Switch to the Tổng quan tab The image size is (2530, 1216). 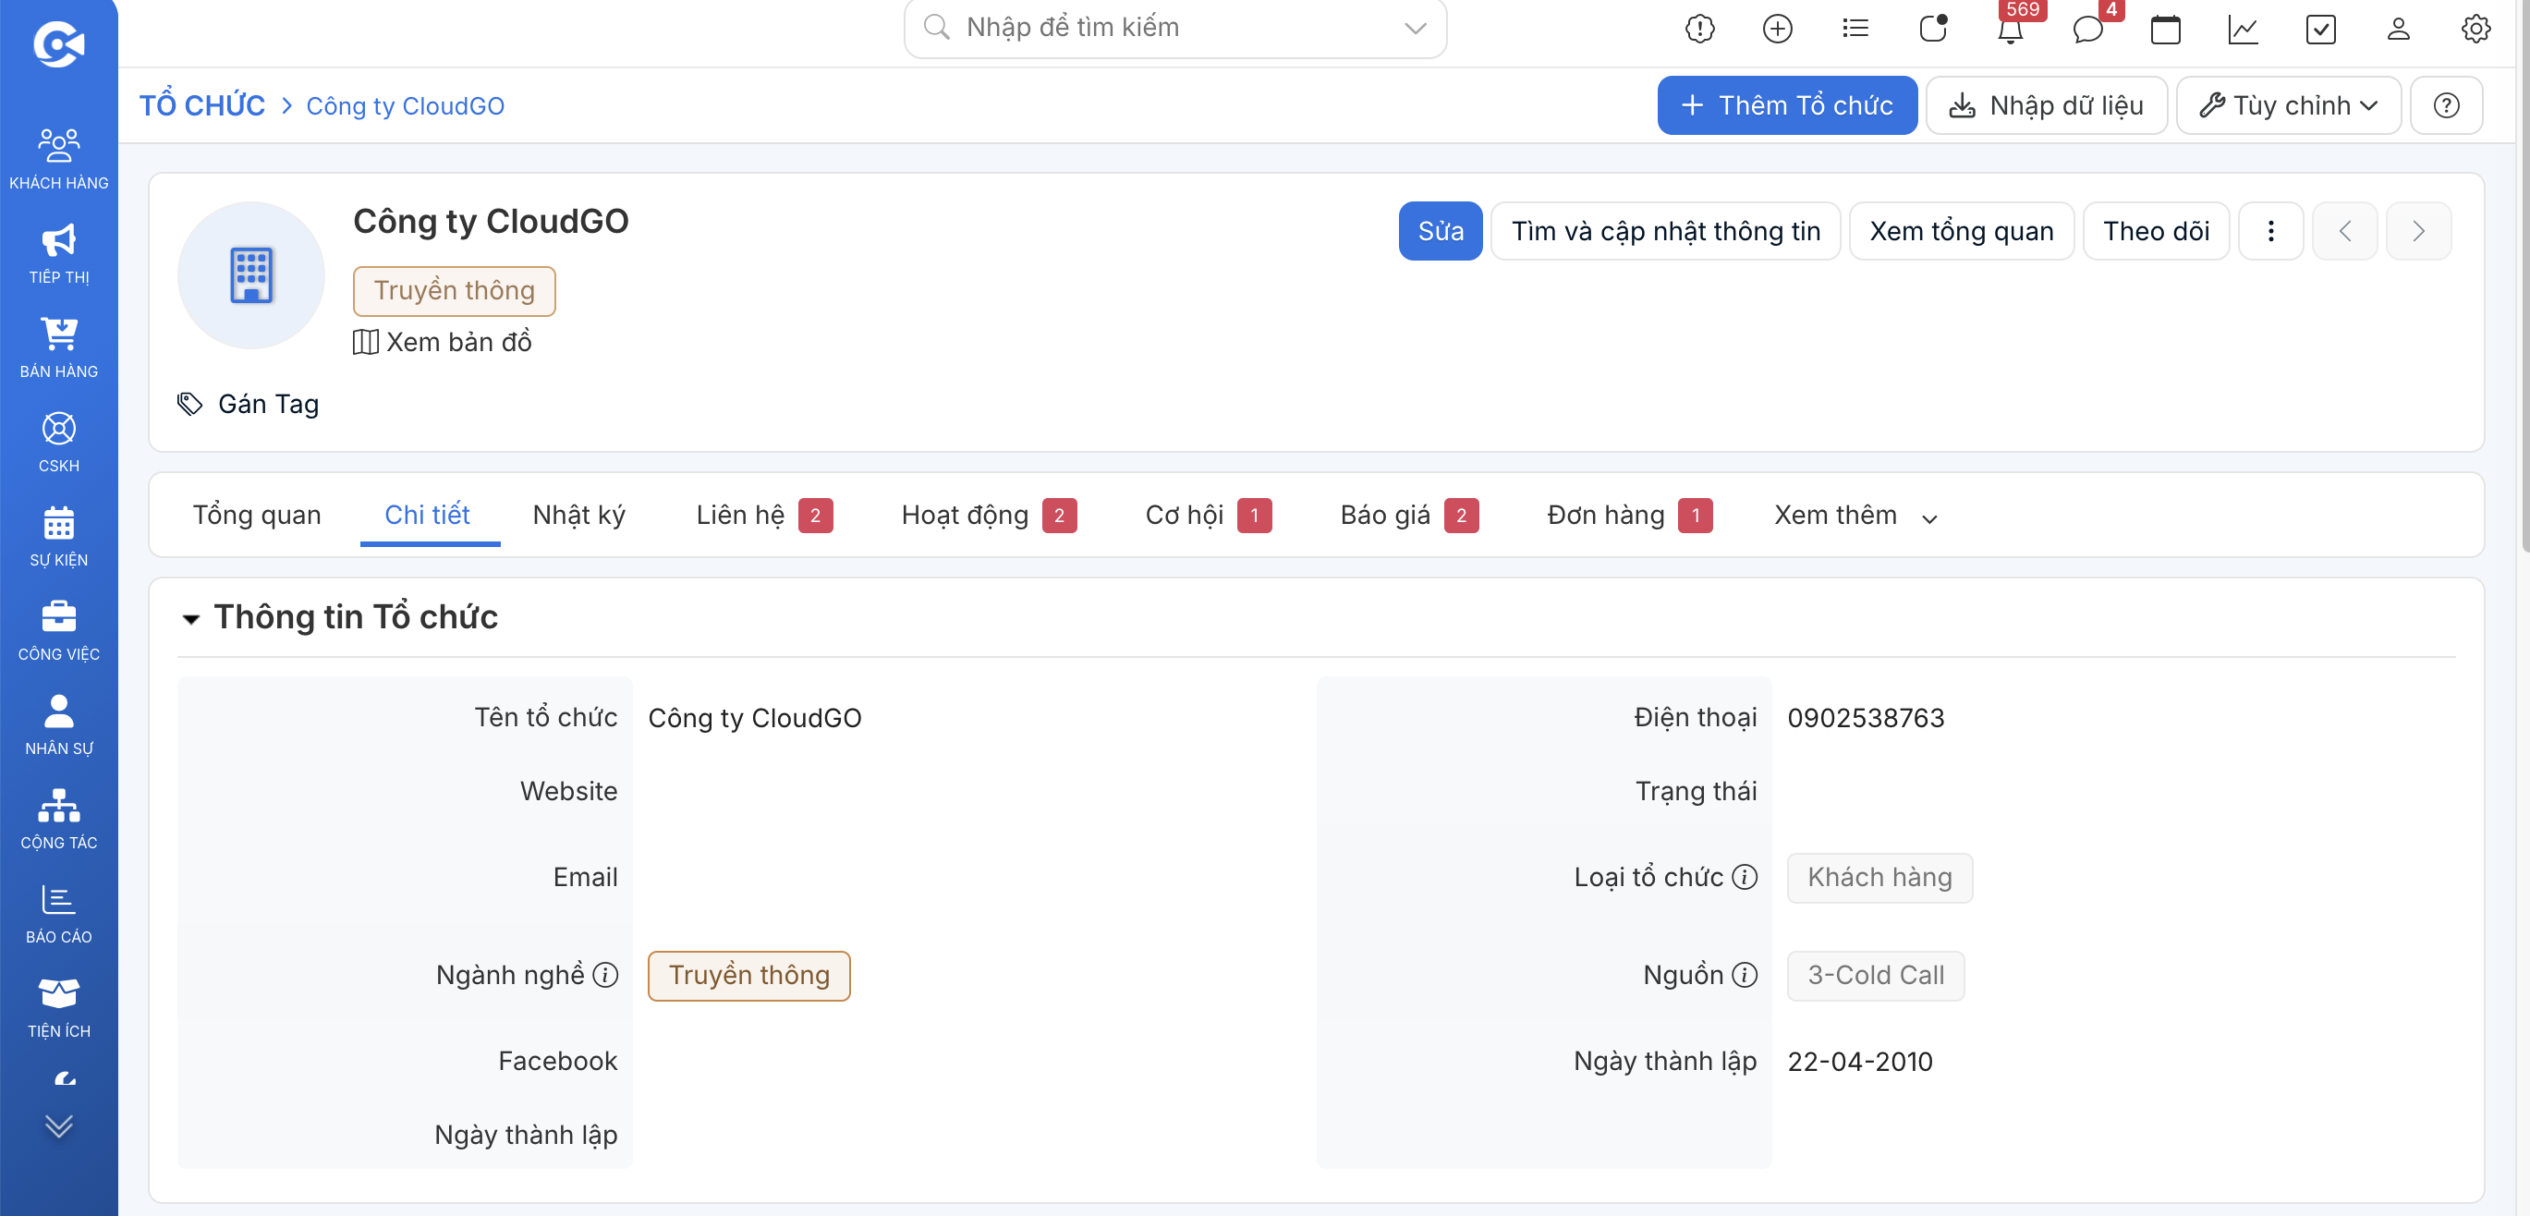pyautogui.click(x=256, y=515)
